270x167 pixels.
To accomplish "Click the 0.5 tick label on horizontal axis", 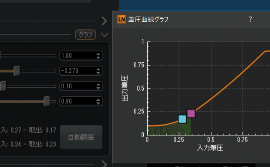I will coord(211,140).
